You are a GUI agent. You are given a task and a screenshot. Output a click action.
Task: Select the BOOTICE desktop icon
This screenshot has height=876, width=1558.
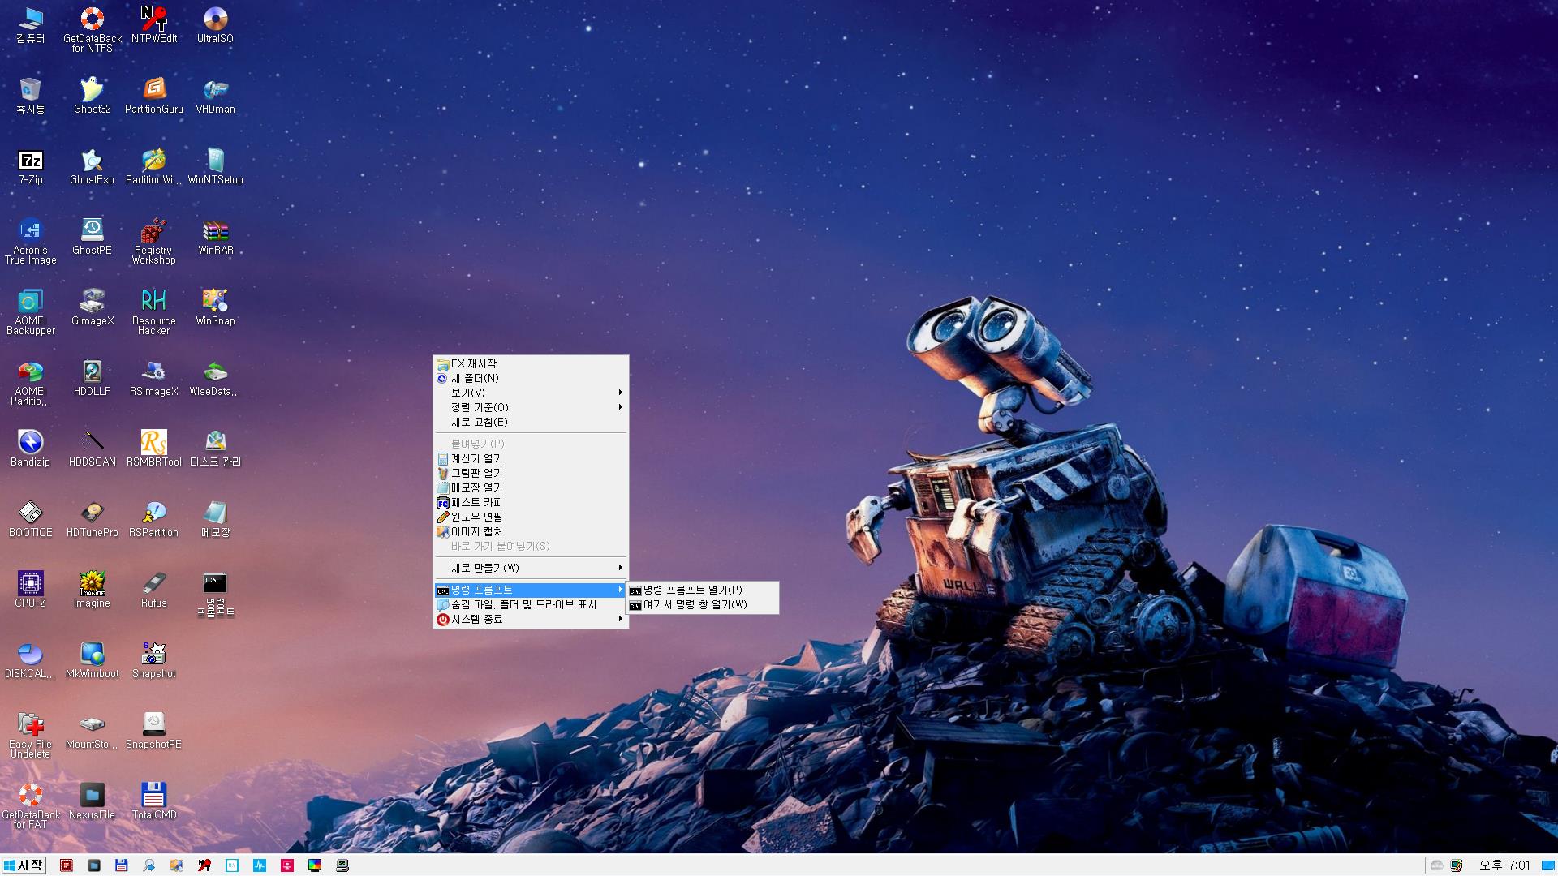31,518
